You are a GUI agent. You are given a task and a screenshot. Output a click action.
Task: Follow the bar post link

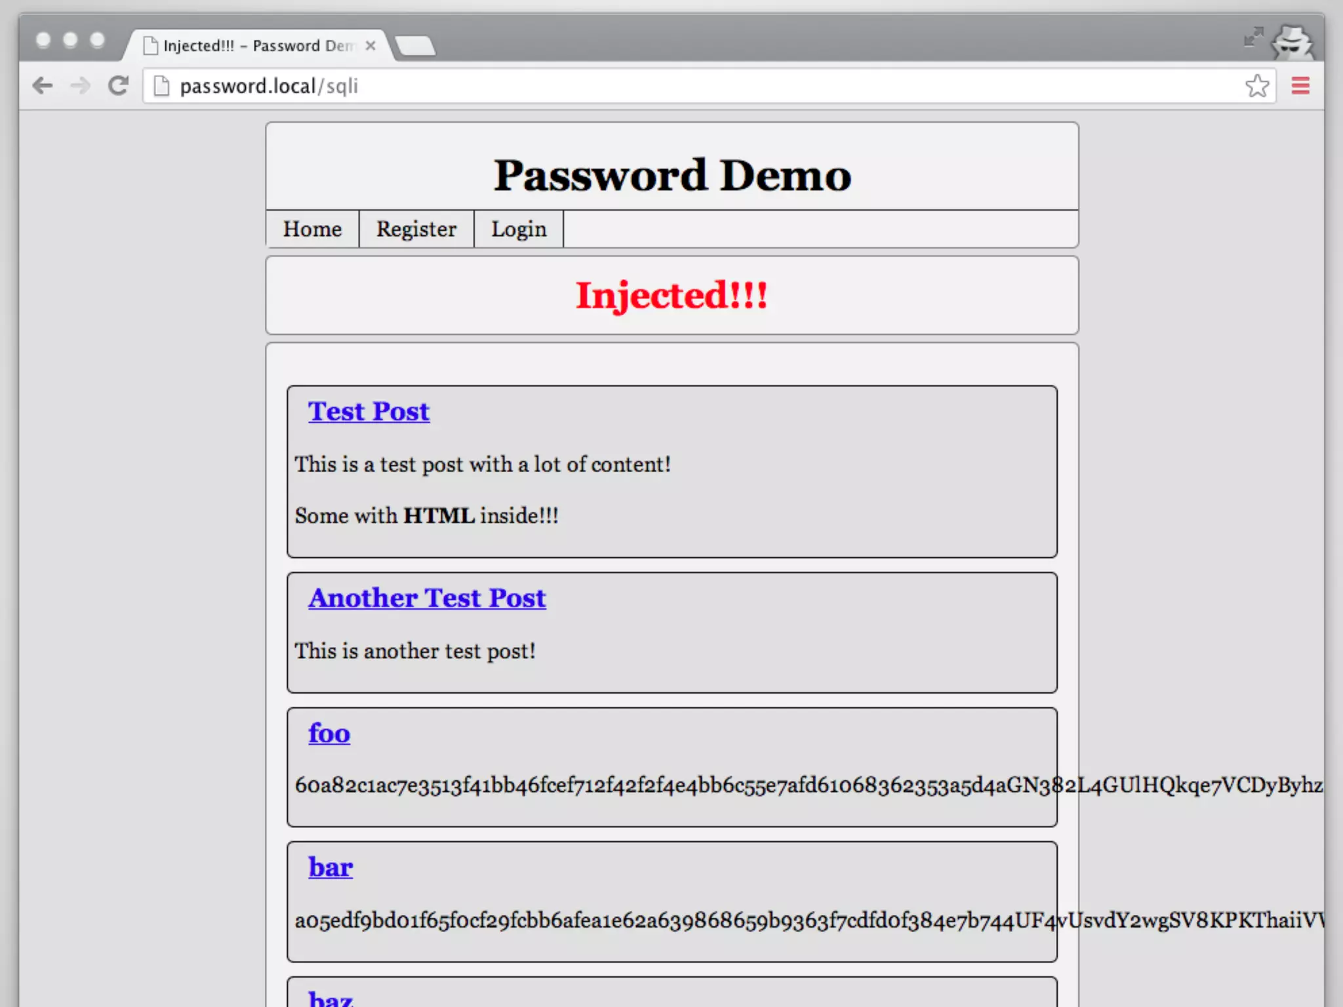click(331, 868)
